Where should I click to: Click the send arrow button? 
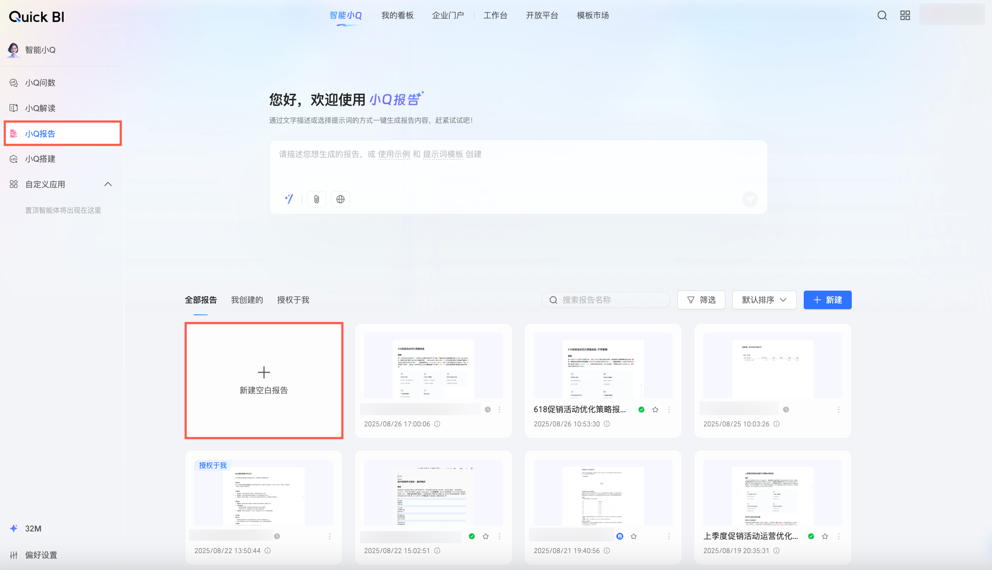(750, 199)
